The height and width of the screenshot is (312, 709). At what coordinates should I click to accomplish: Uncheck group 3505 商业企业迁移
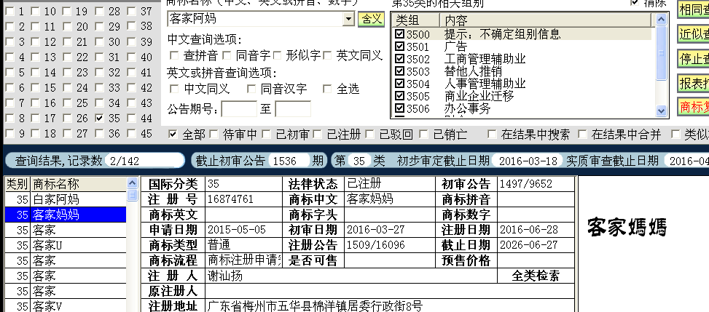(399, 96)
